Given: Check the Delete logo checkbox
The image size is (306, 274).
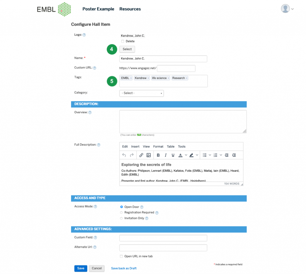Looking at the screenshot, I should [123, 41].
